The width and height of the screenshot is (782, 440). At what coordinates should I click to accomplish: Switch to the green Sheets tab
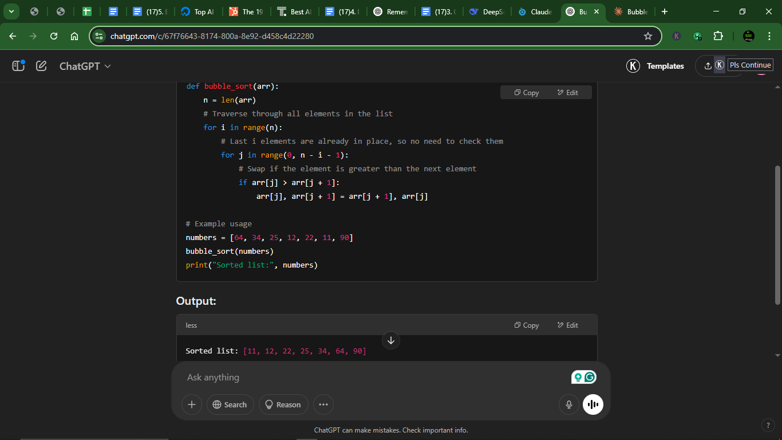(x=87, y=11)
